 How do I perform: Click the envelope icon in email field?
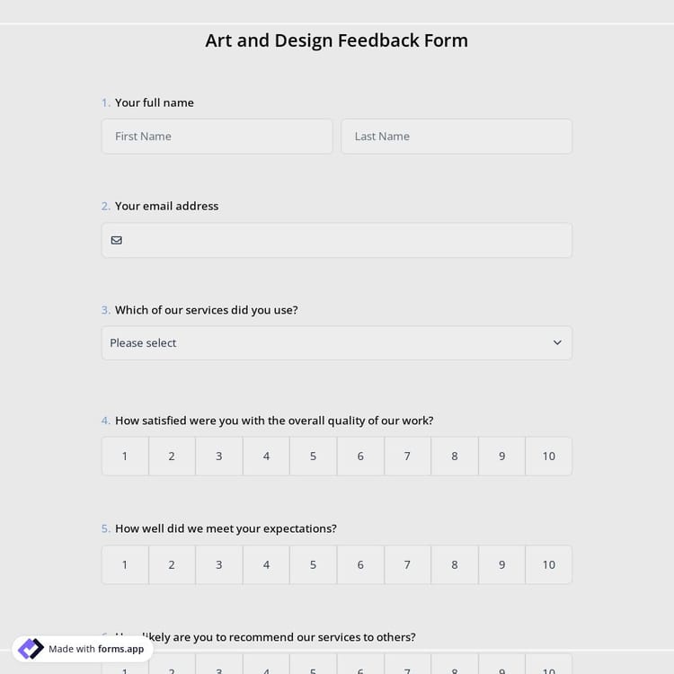point(117,240)
